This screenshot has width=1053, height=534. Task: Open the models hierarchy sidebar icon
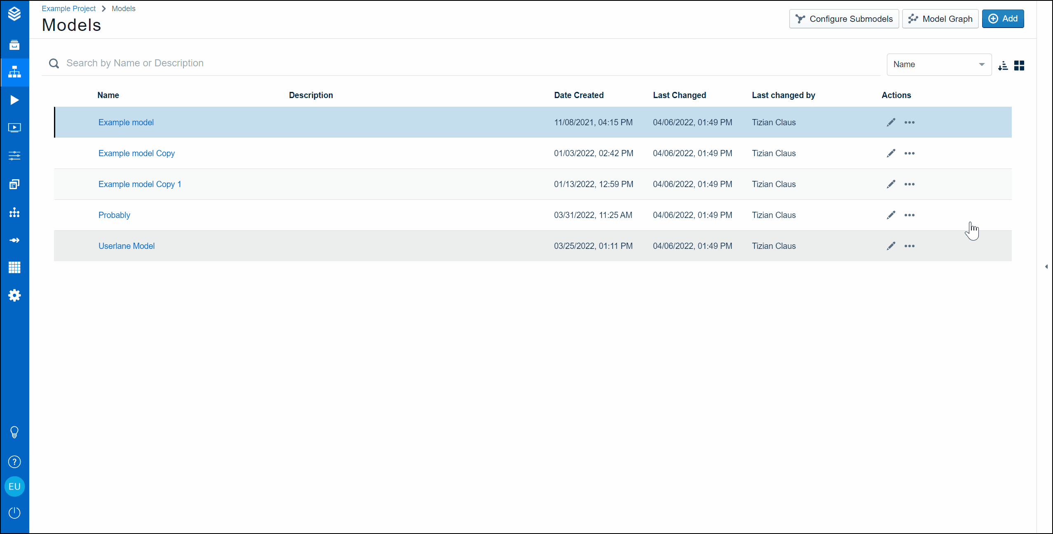[x=14, y=73]
